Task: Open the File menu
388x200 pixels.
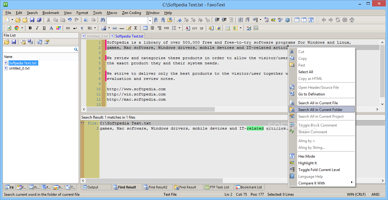Action: [x=8, y=13]
